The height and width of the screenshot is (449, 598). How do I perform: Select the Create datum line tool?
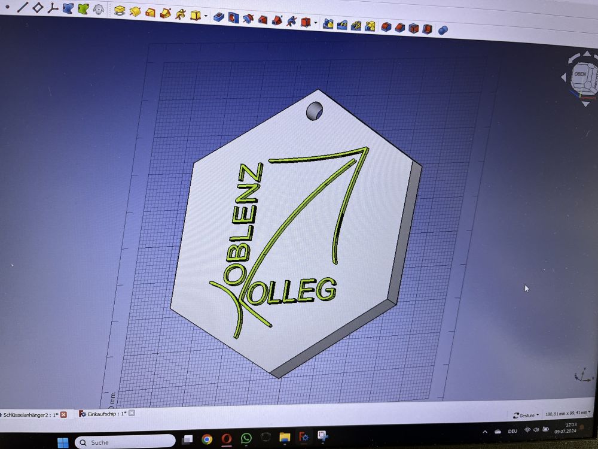(x=23, y=7)
